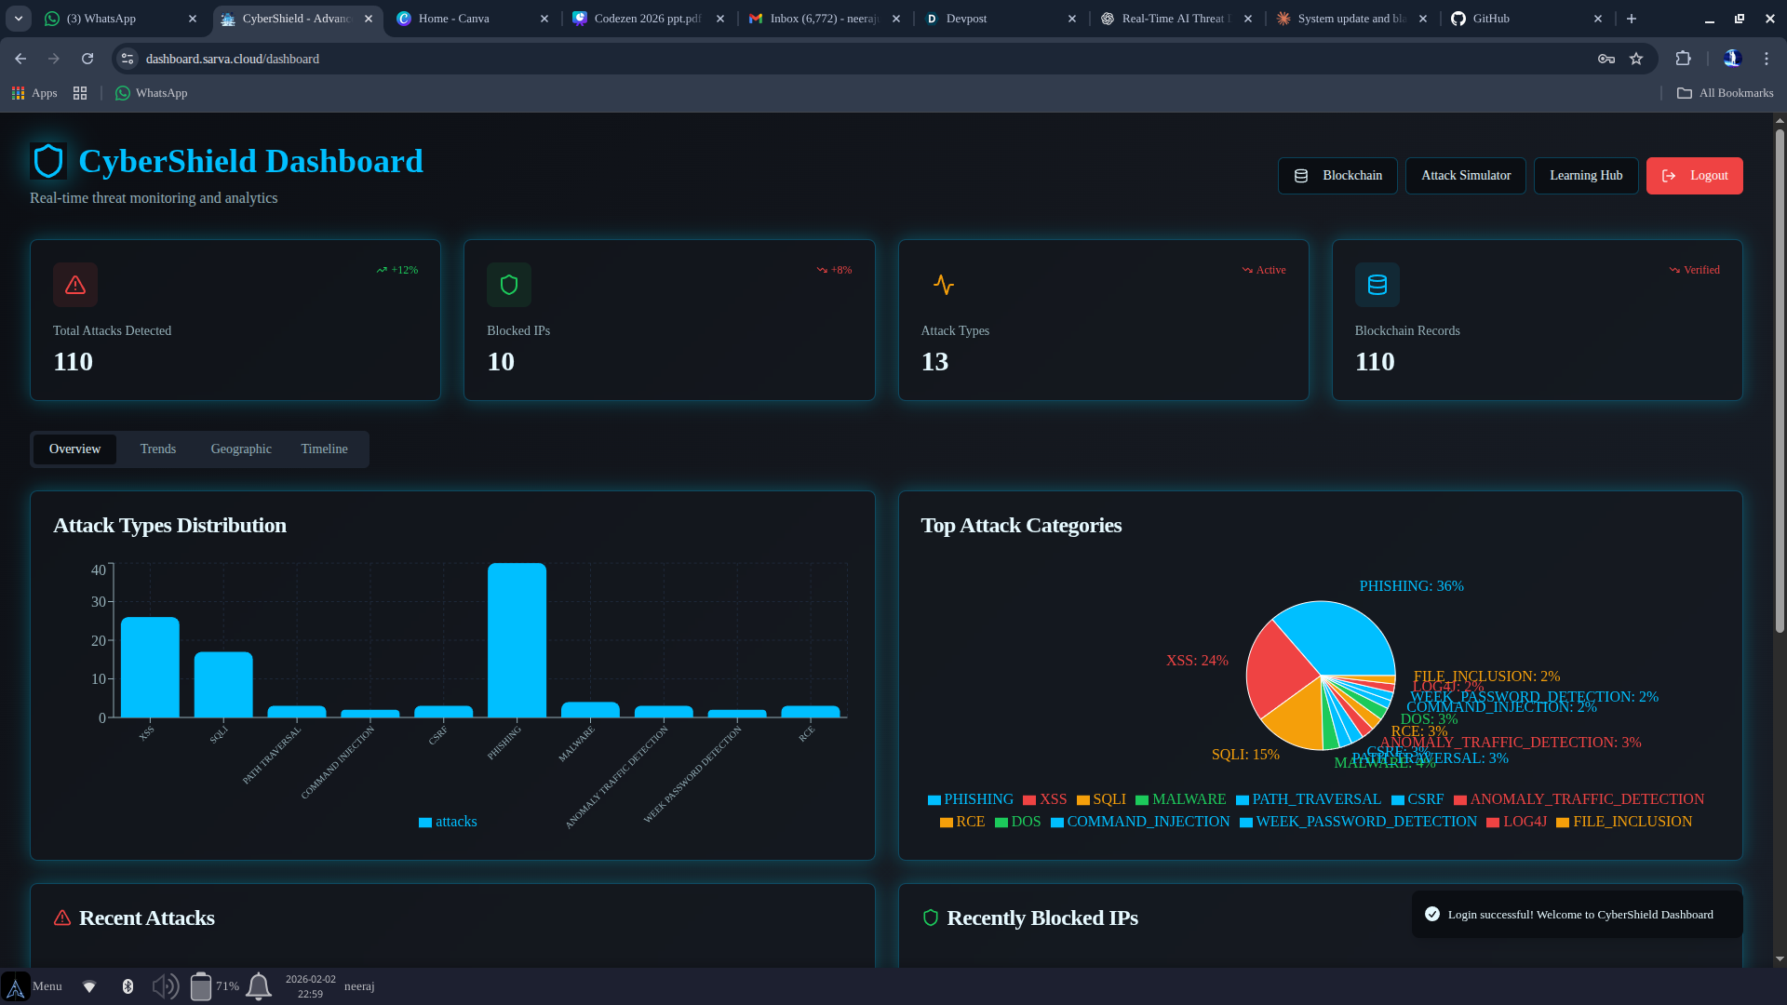Click the tall PHISHING bar in chart
1787x1005 pixels.
pos(517,640)
